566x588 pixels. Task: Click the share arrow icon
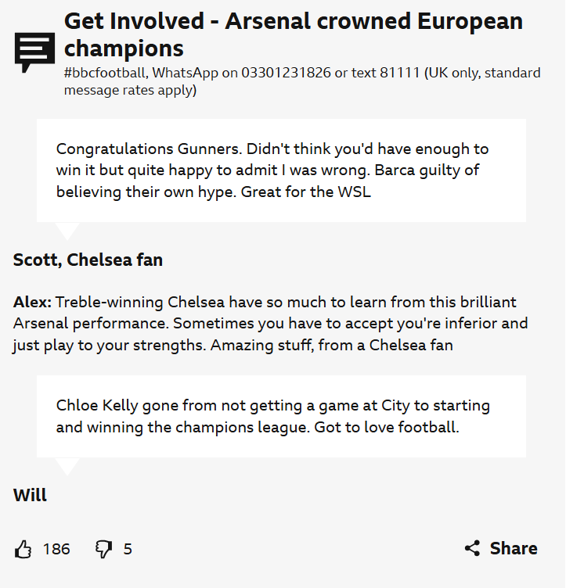pyautogui.click(x=472, y=548)
